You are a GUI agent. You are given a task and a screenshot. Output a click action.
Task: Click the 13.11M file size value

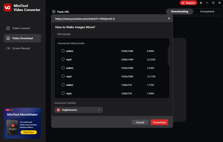151,77
